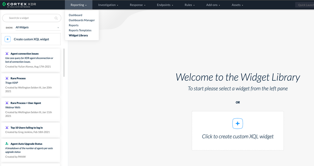Open the Investigation menu
This screenshot has height=166, width=314.
[108, 5]
